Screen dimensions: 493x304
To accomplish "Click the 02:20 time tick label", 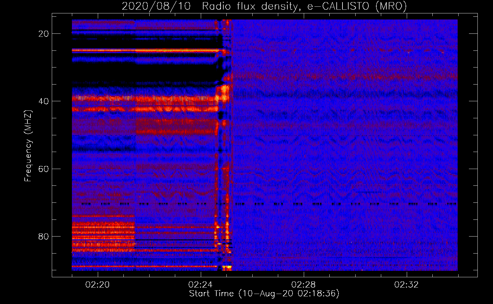I will pyautogui.click(x=98, y=285).
